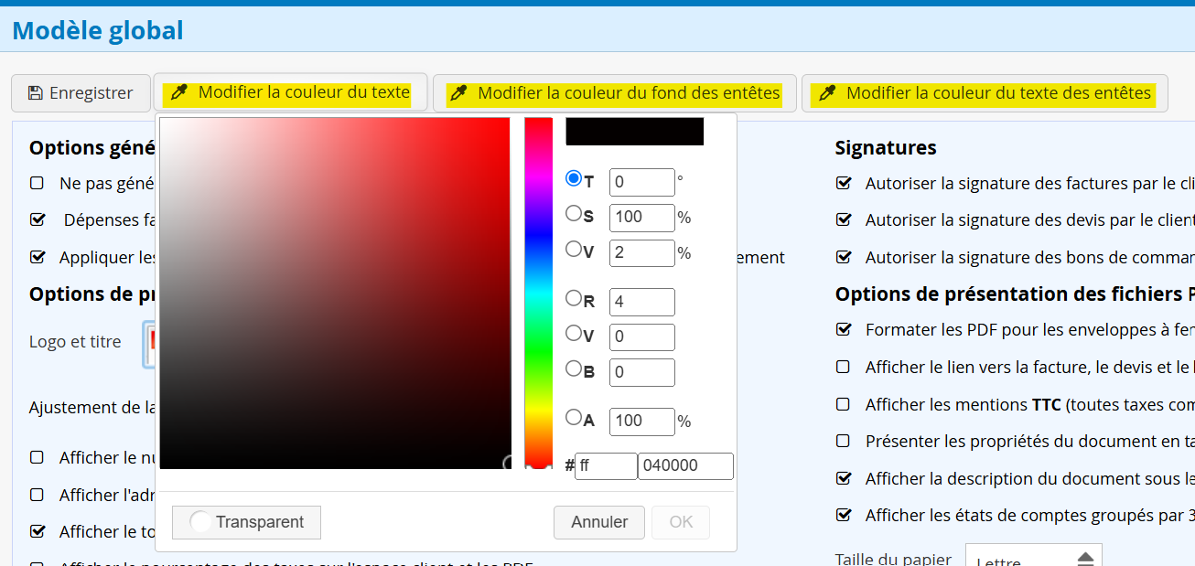Select the S (saturation) radio button
The image size is (1195, 566).
[x=574, y=213]
